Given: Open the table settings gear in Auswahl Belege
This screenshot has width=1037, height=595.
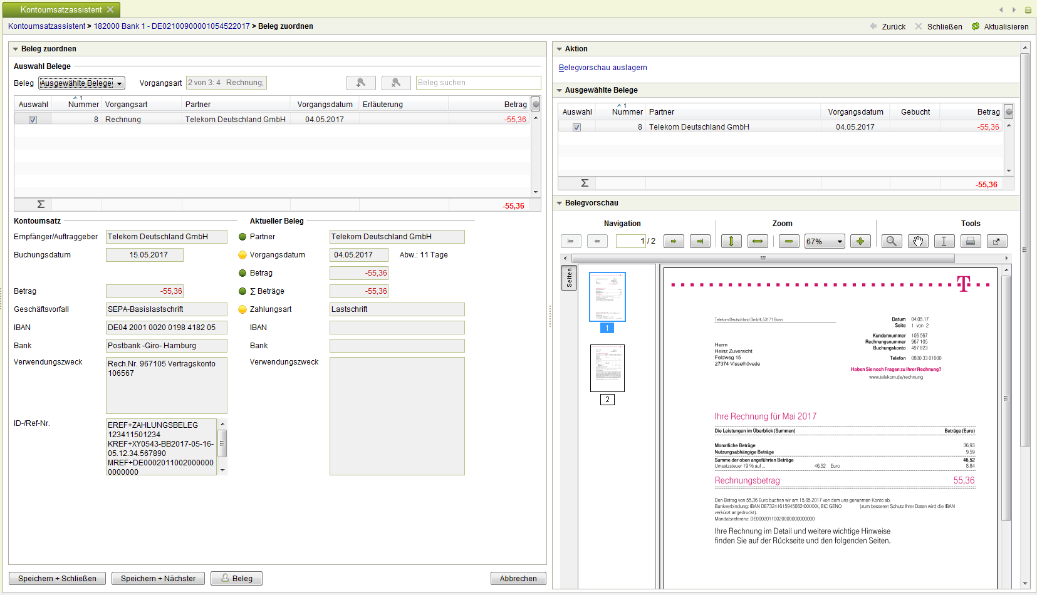Looking at the screenshot, I should coord(536,105).
